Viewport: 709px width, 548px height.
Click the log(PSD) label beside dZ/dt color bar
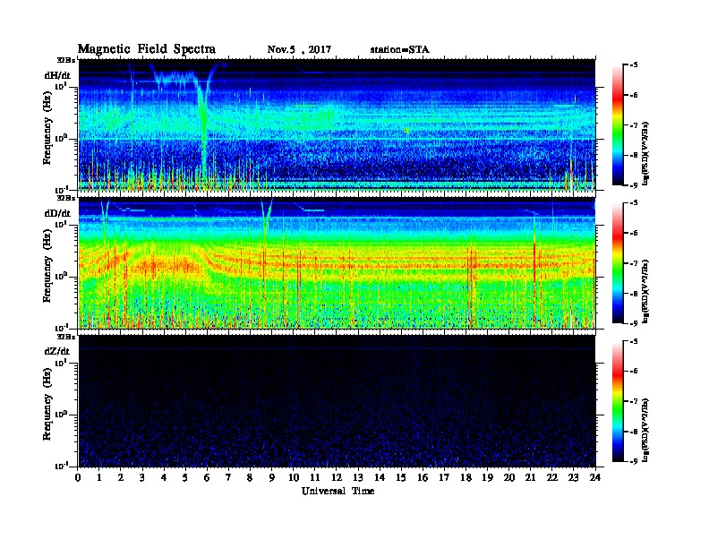pyautogui.click(x=645, y=430)
